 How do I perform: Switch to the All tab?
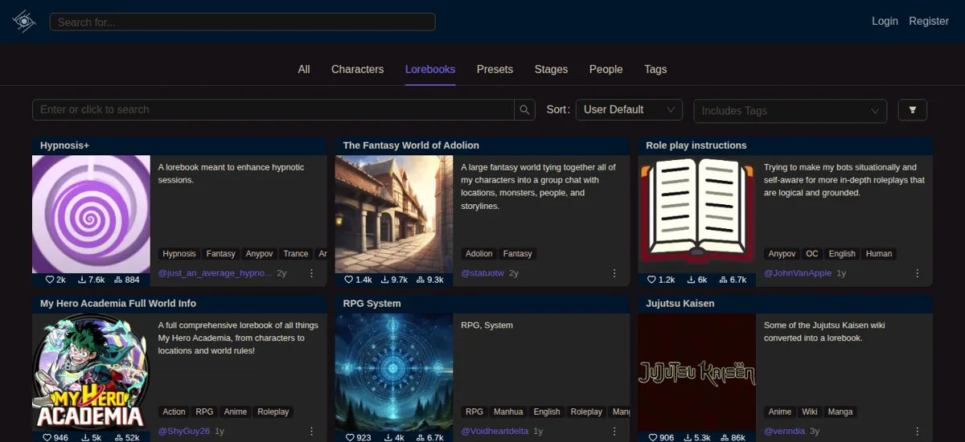pos(304,69)
